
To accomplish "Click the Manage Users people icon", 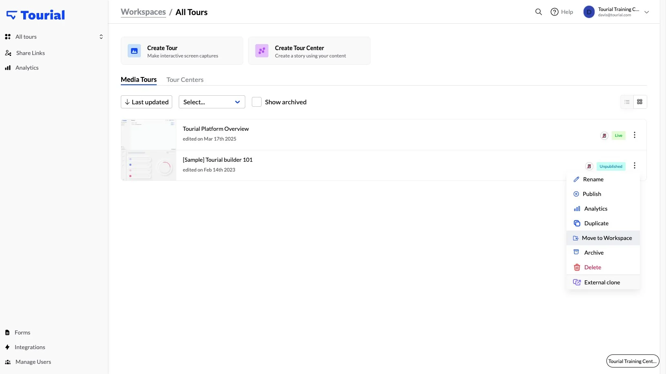I will point(8,362).
